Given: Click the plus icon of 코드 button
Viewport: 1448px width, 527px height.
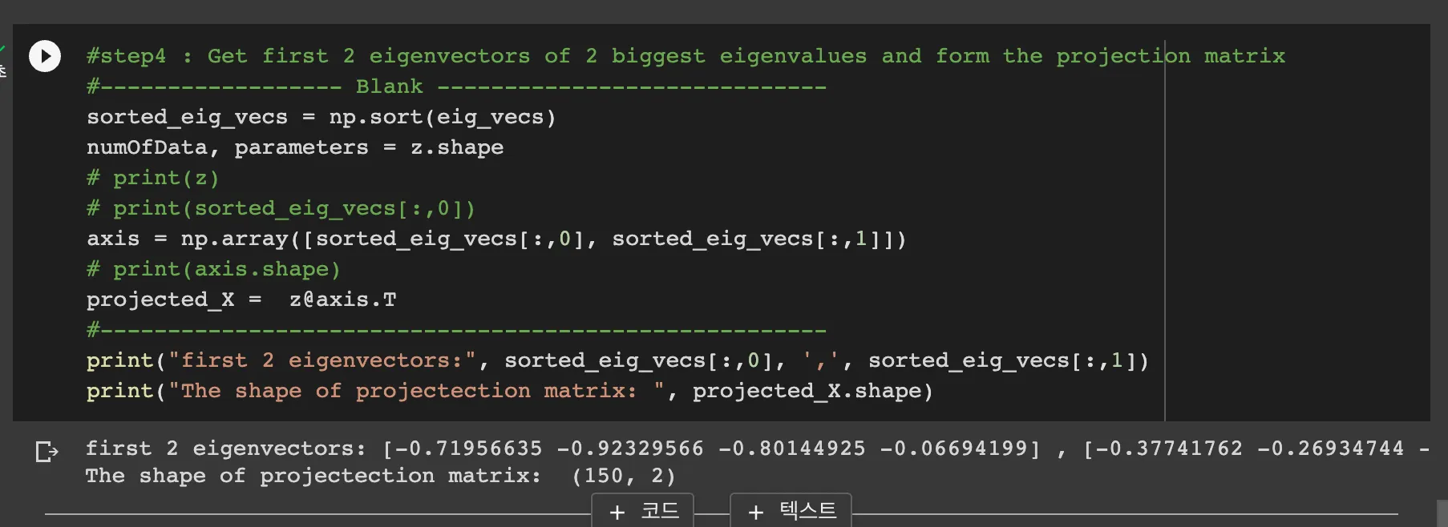Looking at the screenshot, I should tap(617, 512).
